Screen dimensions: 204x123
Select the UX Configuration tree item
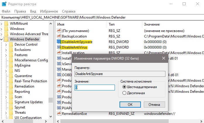pos(28,117)
